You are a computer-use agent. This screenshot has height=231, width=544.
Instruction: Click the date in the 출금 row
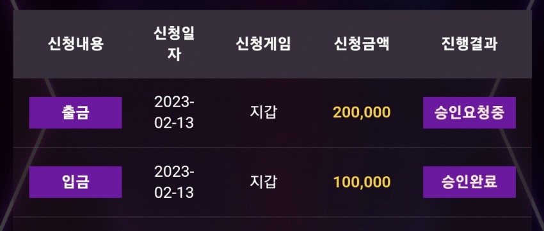[174, 113]
